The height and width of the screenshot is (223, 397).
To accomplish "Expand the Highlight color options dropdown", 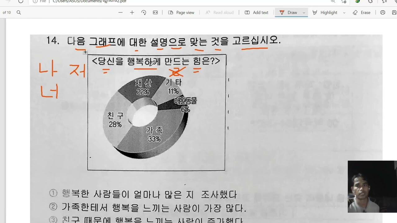I will (344, 13).
